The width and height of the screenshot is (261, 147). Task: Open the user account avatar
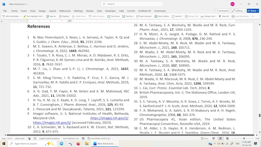click(233, 4)
